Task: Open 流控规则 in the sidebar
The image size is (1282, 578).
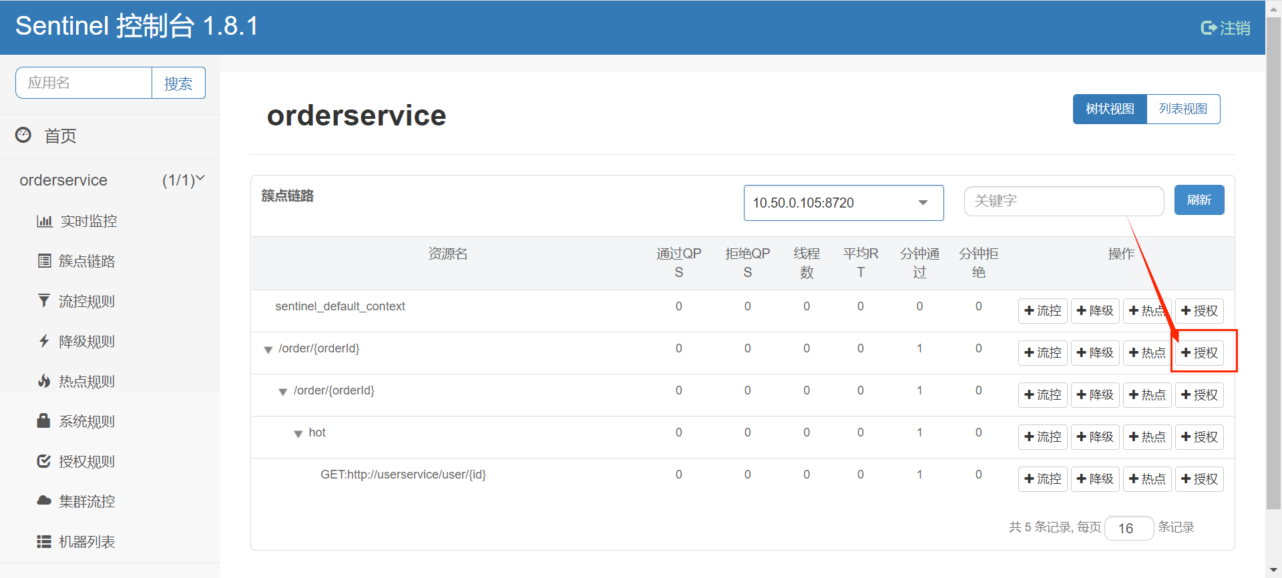Action: (x=87, y=301)
